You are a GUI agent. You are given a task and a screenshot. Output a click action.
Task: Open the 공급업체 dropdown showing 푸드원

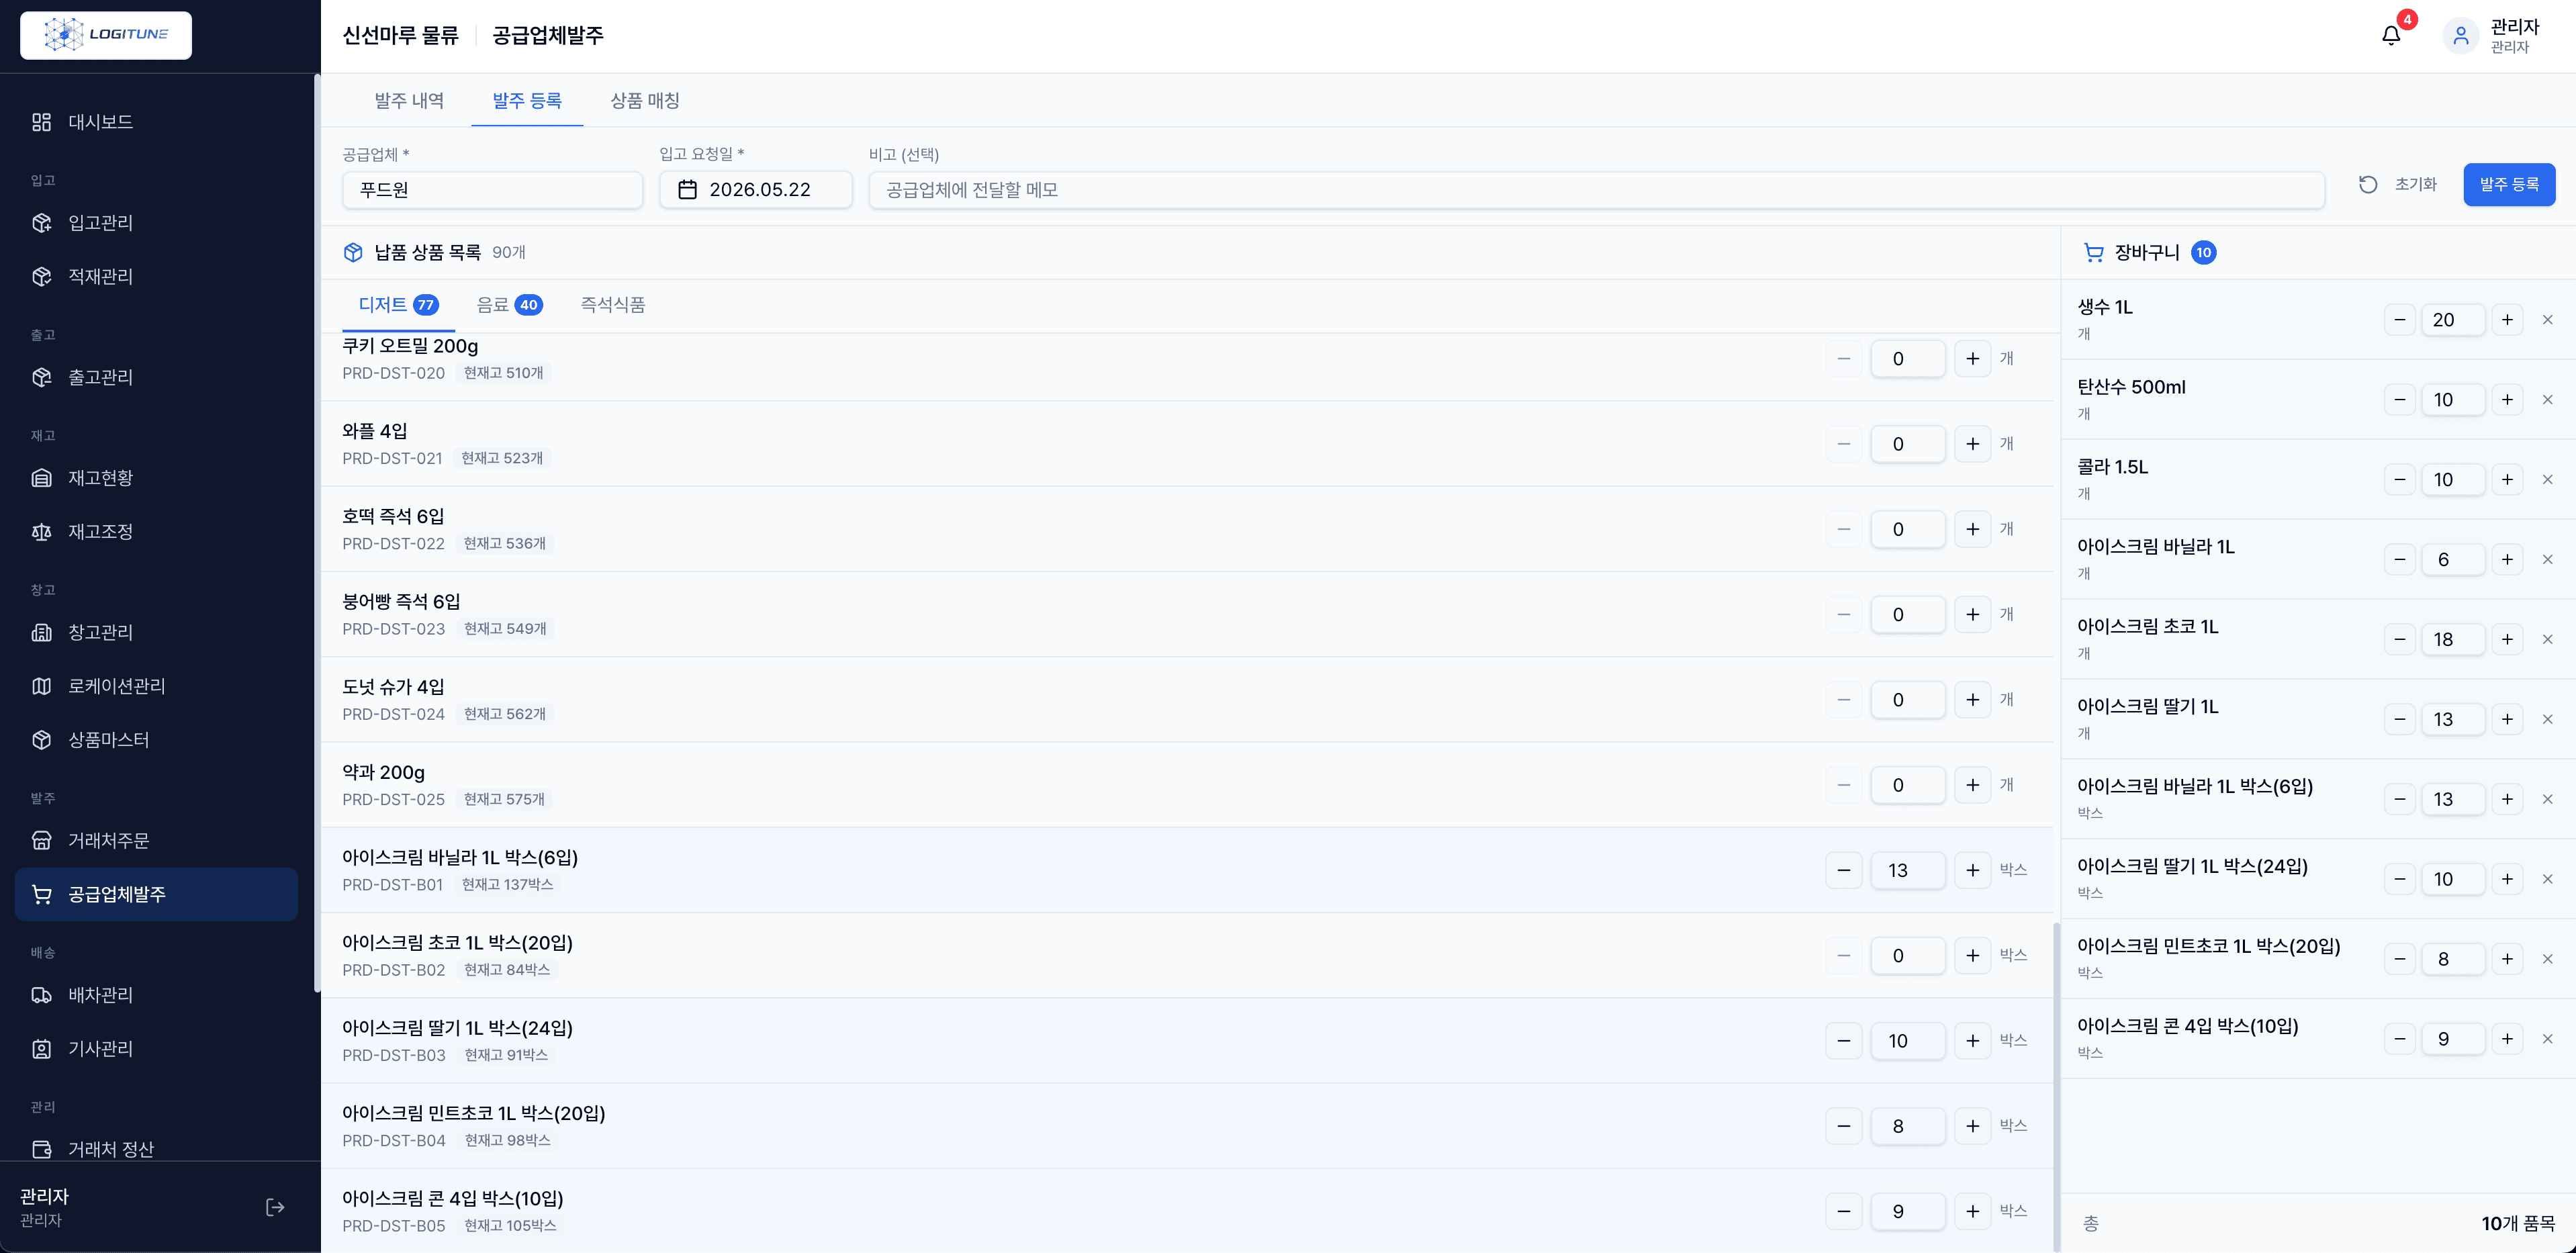[x=492, y=189]
